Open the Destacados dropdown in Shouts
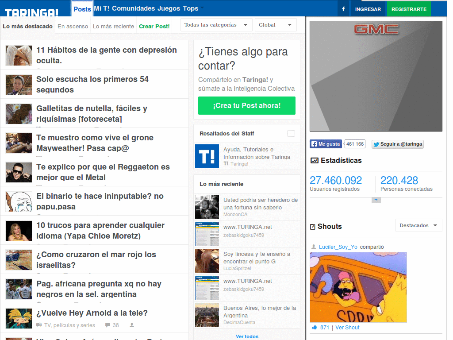 point(418,225)
